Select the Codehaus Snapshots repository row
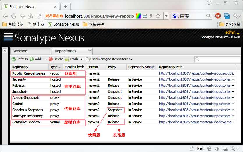The width and height of the screenshot is (243, 152). coord(123,110)
